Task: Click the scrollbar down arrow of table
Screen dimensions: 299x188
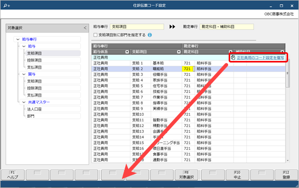Action: click(288, 161)
